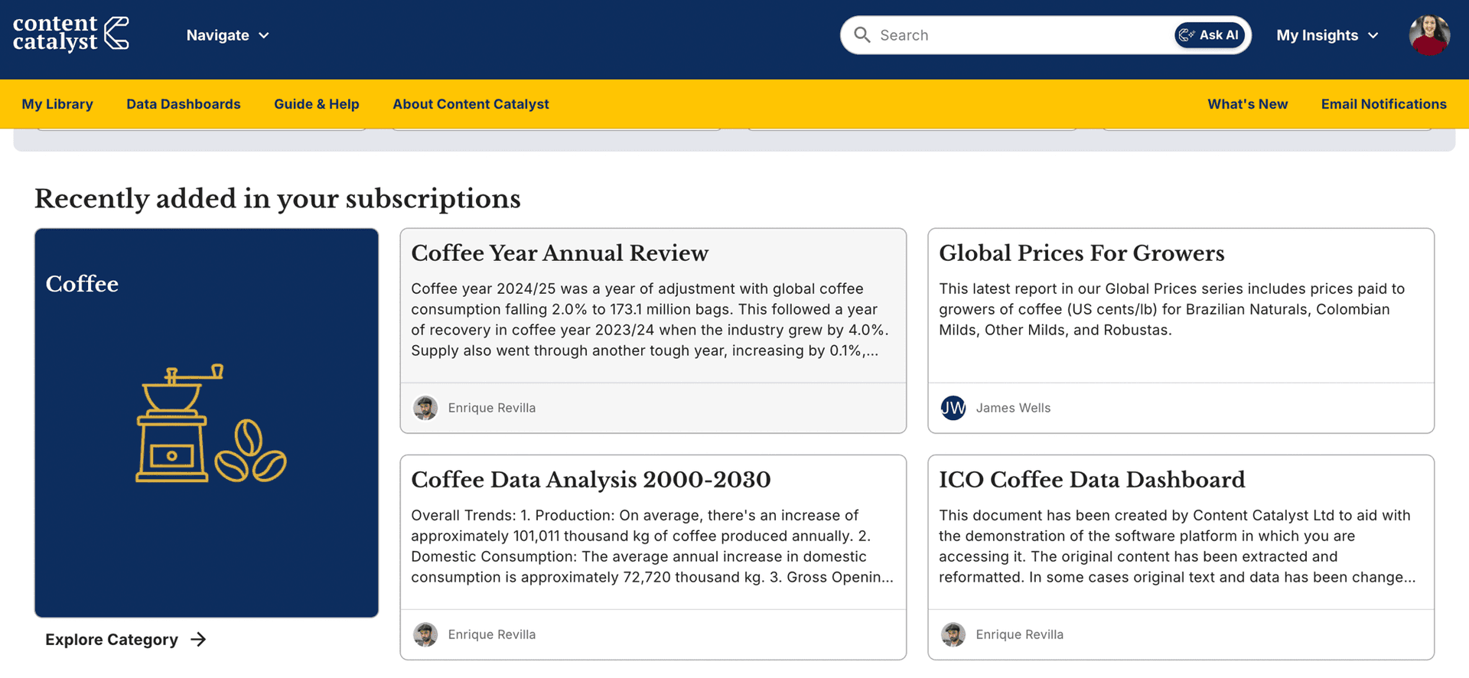The width and height of the screenshot is (1469, 678).
Task: Click Enrique Revilla's name under ICO Coffee Data Dashboard
Action: pos(1020,634)
